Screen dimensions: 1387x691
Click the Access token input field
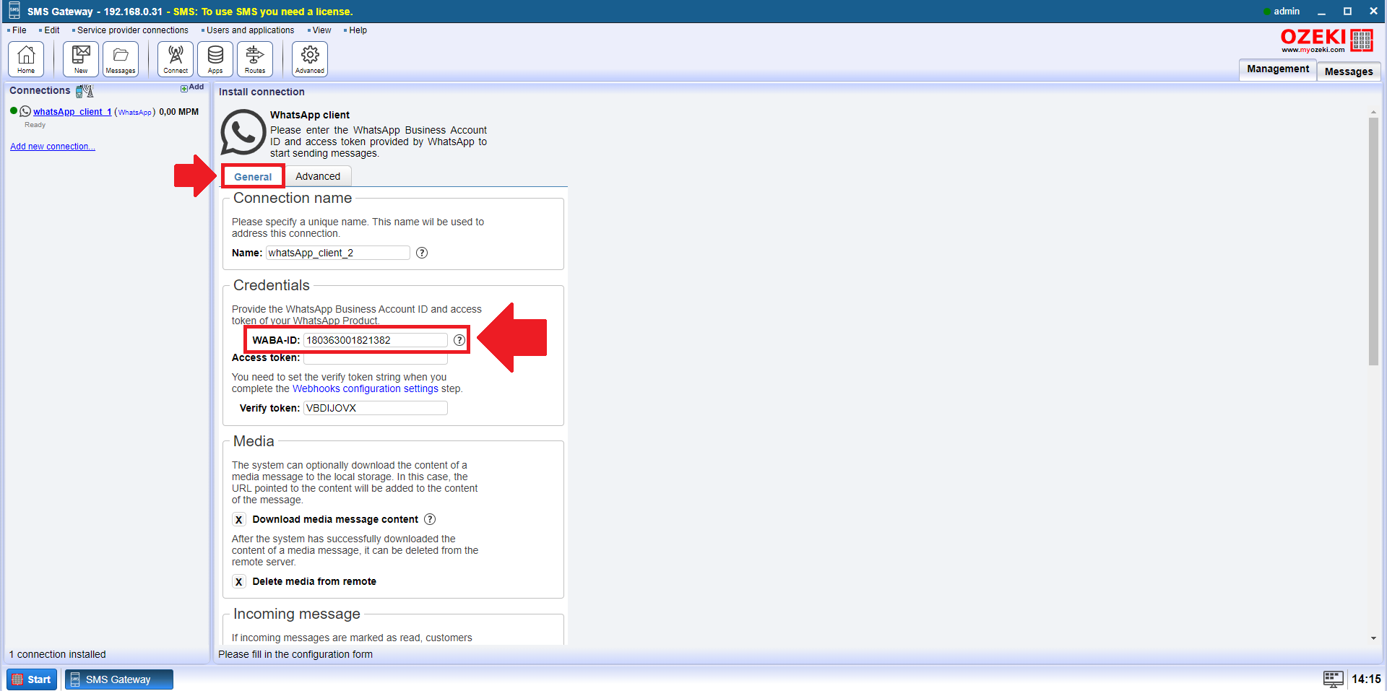376,358
